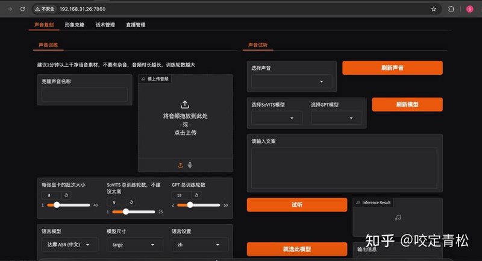The image size is (482, 261).
Task: Adjust the GPT 总训练轮数 slider
Action: (199, 205)
